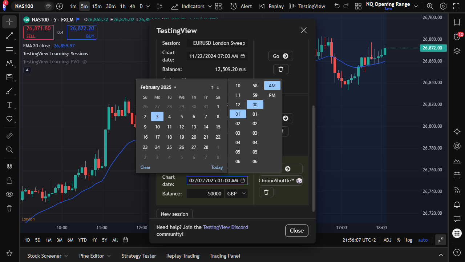
Task: Toggle magnet mode in left toolbar
Action: (x=9, y=166)
